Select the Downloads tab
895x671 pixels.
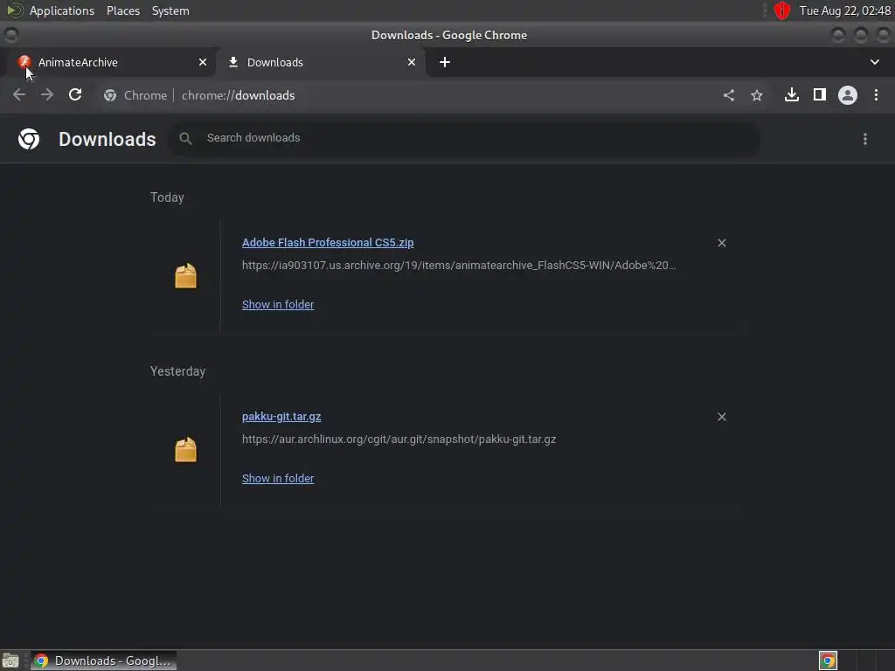tap(320, 62)
